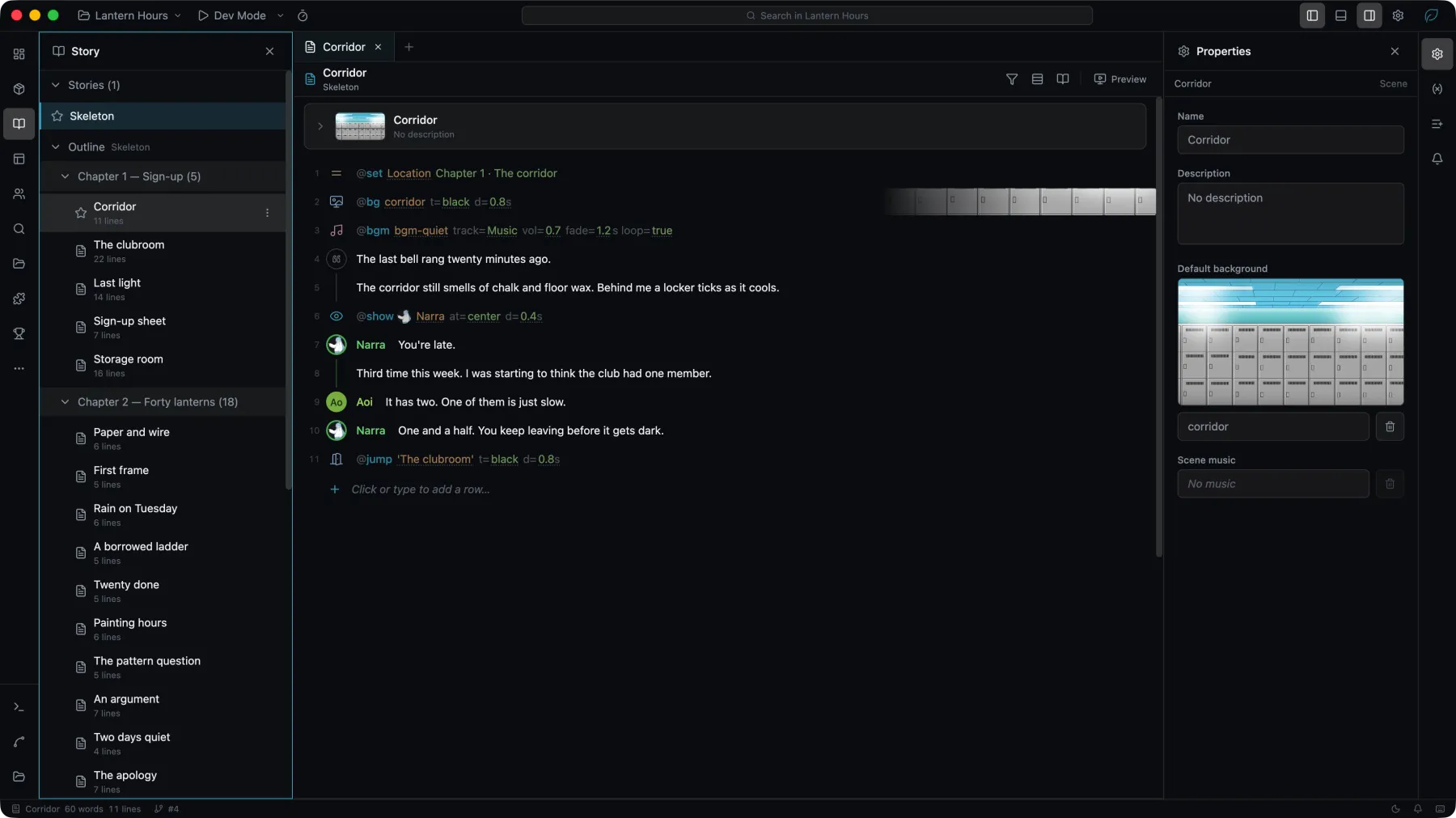Follow 'The clubroom' jump link
This screenshot has height=818, width=1456.
tap(435, 460)
